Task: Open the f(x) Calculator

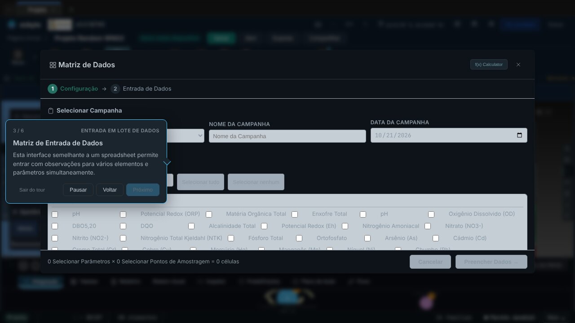Action: point(489,65)
